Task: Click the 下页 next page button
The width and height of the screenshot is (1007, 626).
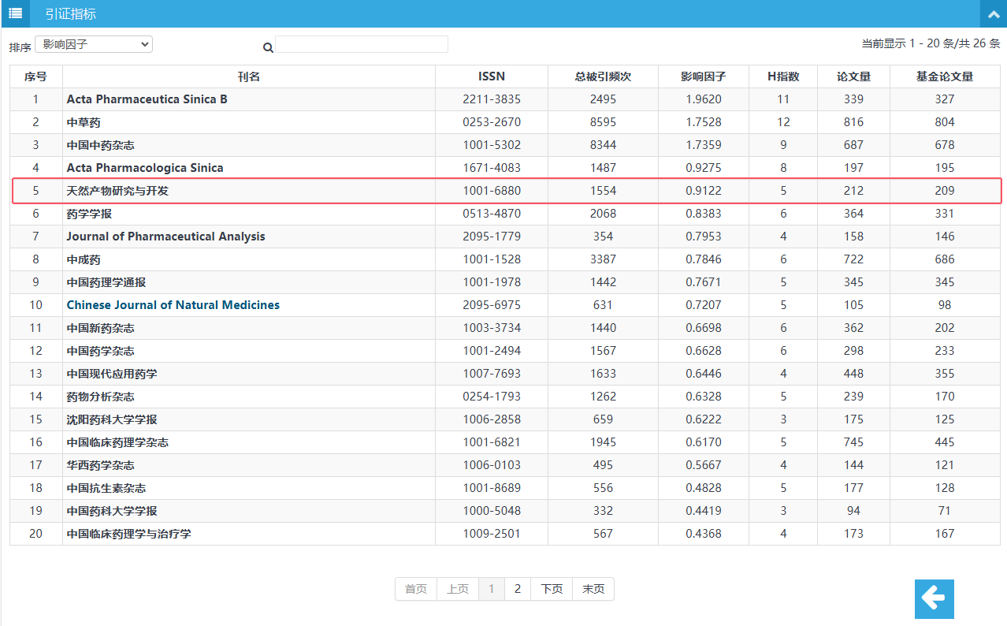Action: (x=552, y=589)
